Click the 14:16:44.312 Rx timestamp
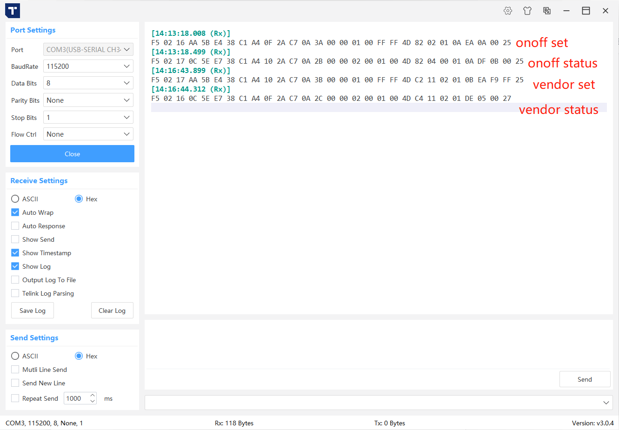The image size is (619, 430). [191, 89]
